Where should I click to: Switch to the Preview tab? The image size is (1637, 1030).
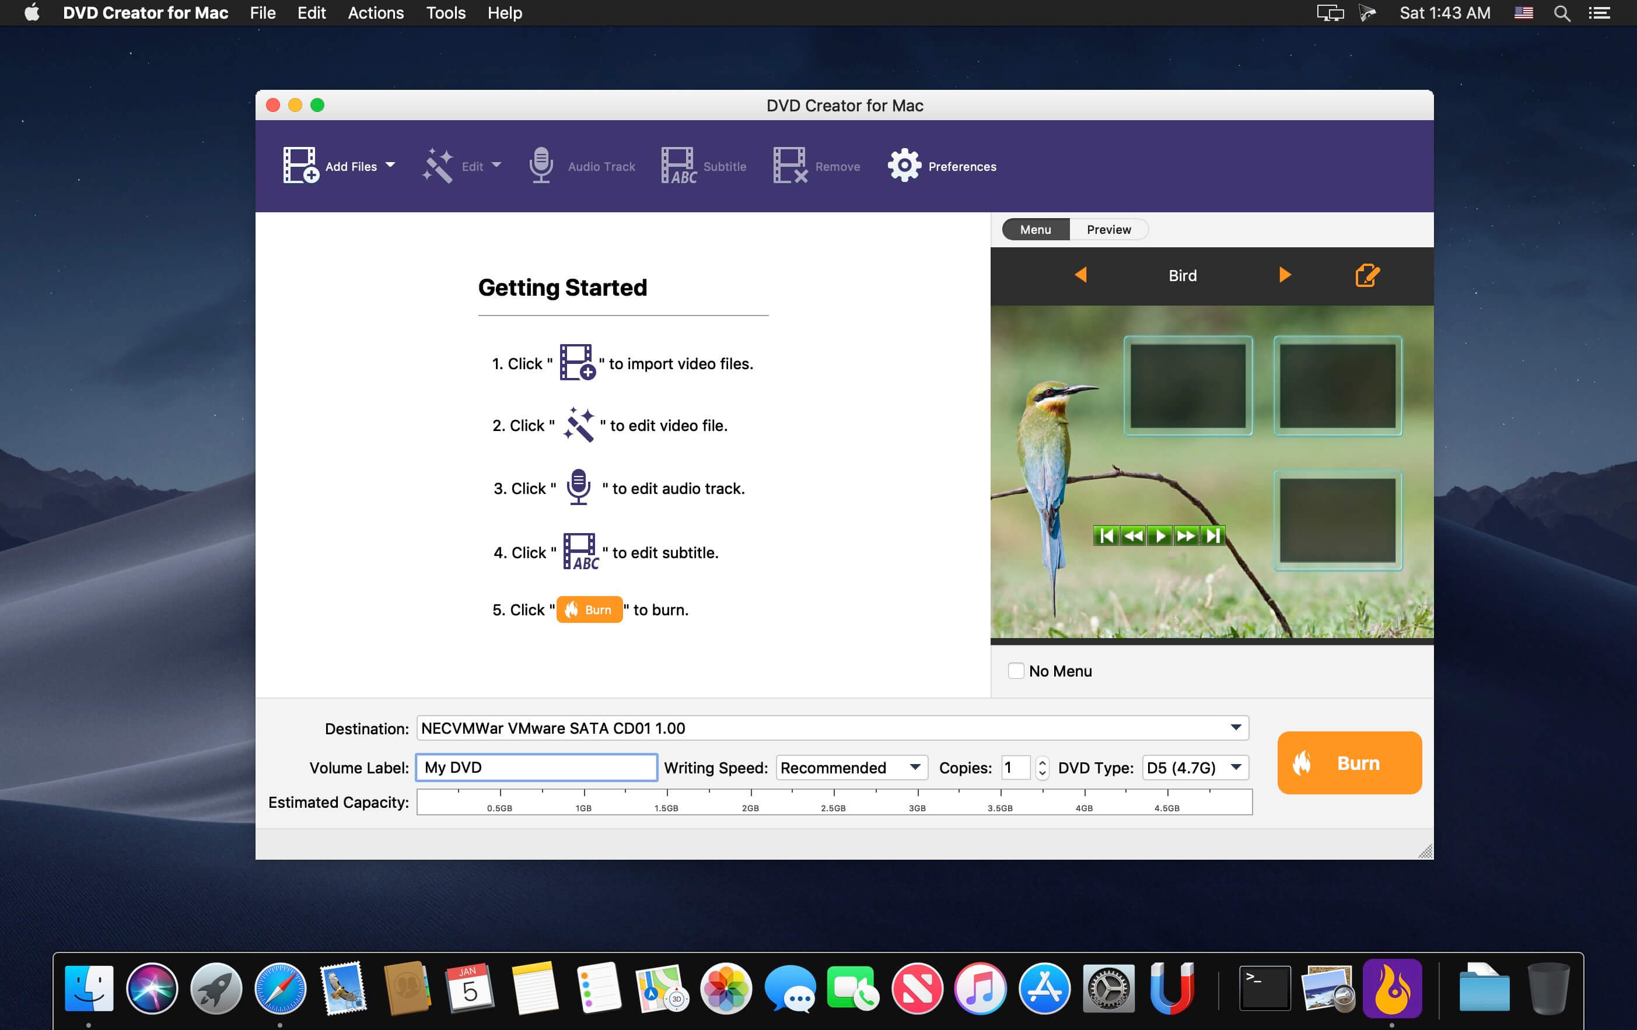tap(1109, 230)
